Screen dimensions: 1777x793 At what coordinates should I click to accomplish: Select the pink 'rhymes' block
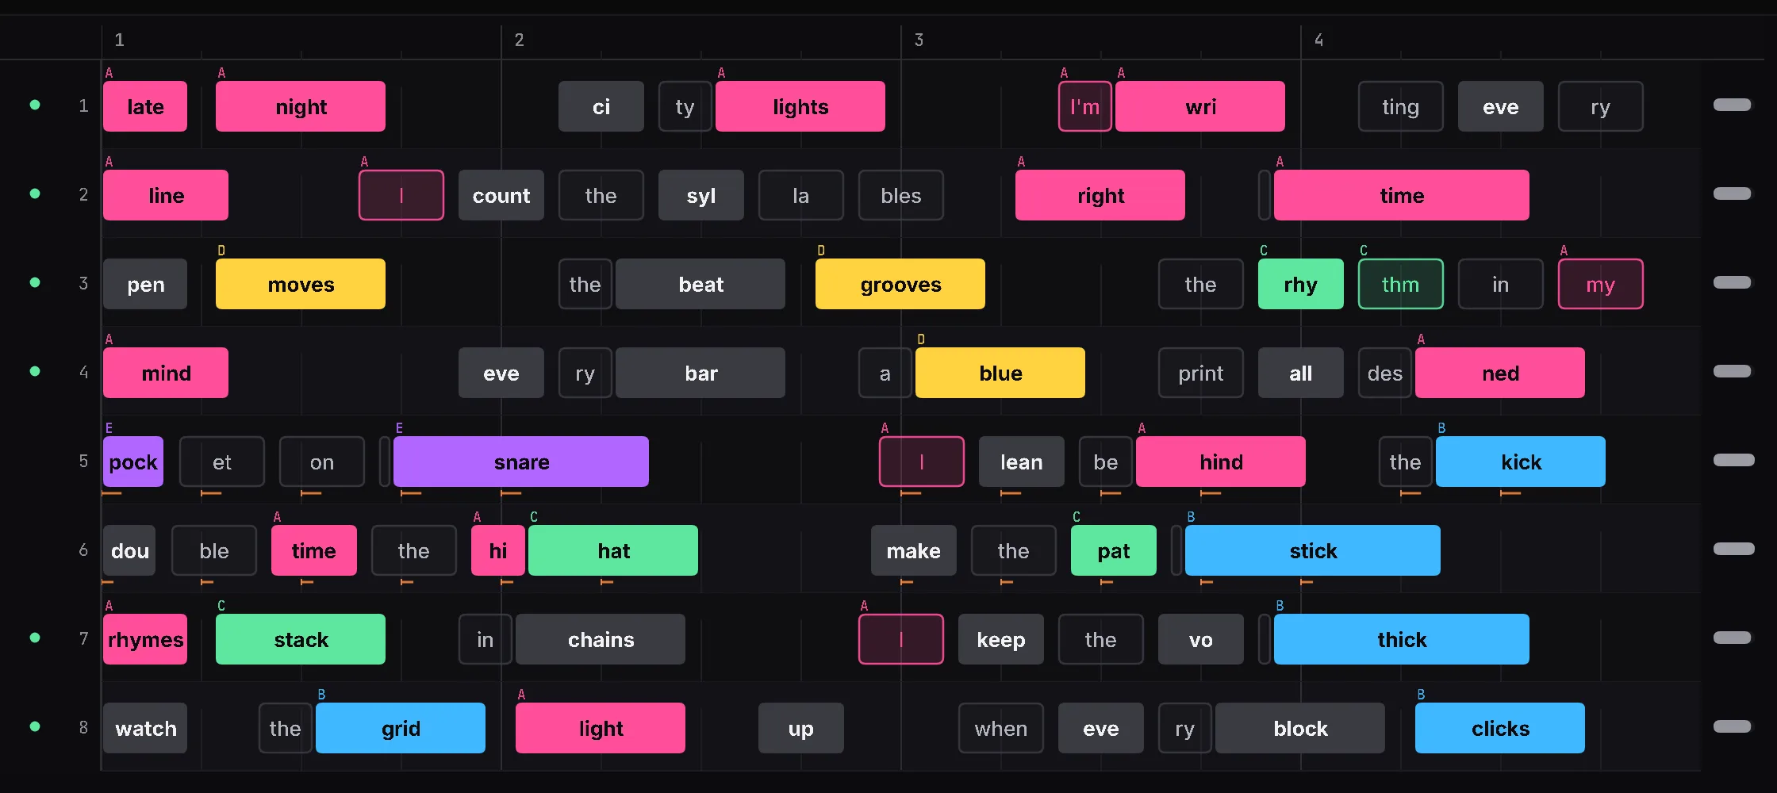click(145, 639)
